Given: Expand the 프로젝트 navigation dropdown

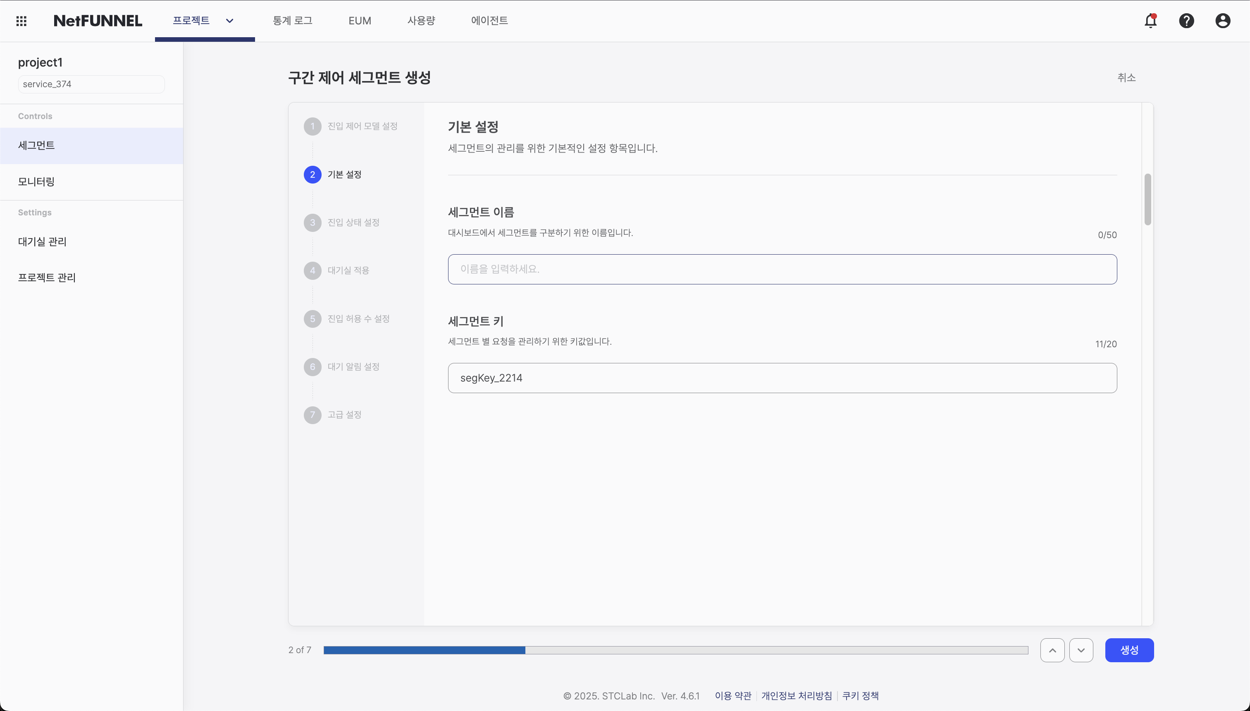Looking at the screenshot, I should 229,21.
